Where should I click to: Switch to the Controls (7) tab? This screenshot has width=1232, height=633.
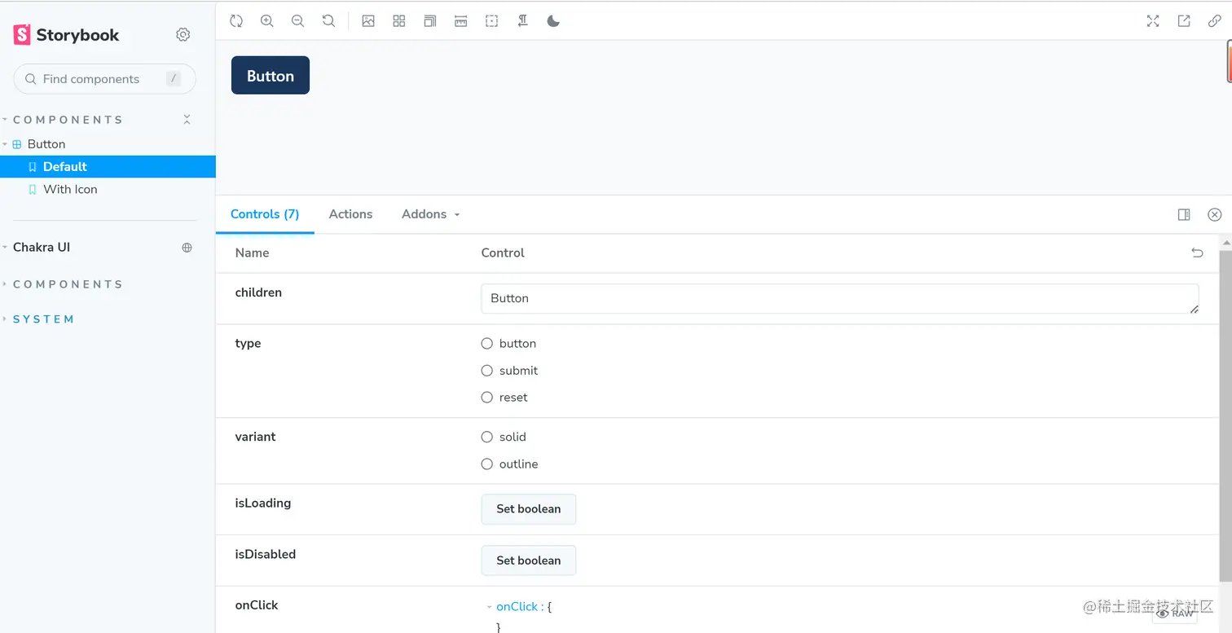tap(265, 214)
